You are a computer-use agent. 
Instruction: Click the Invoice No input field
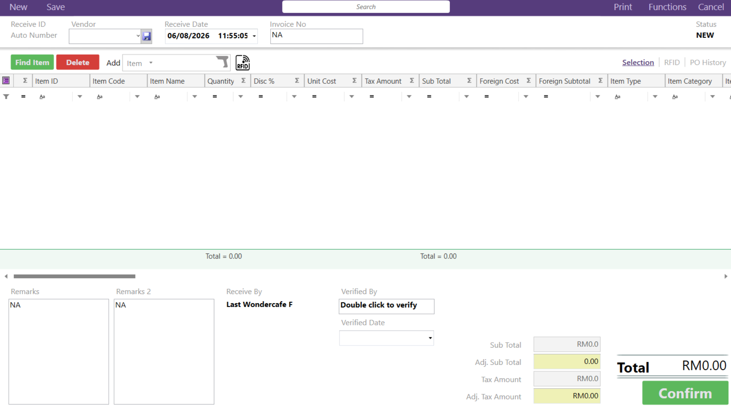tap(317, 36)
